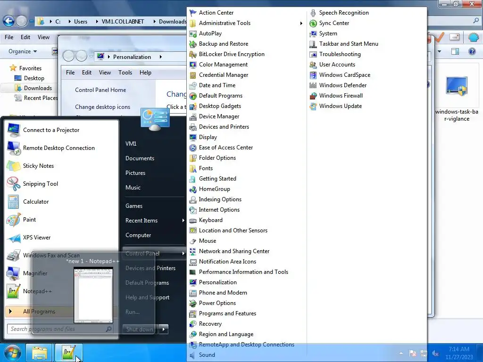This screenshot has width=483, height=362.
Task: Click Date and Time icon
Action: tap(193, 86)
